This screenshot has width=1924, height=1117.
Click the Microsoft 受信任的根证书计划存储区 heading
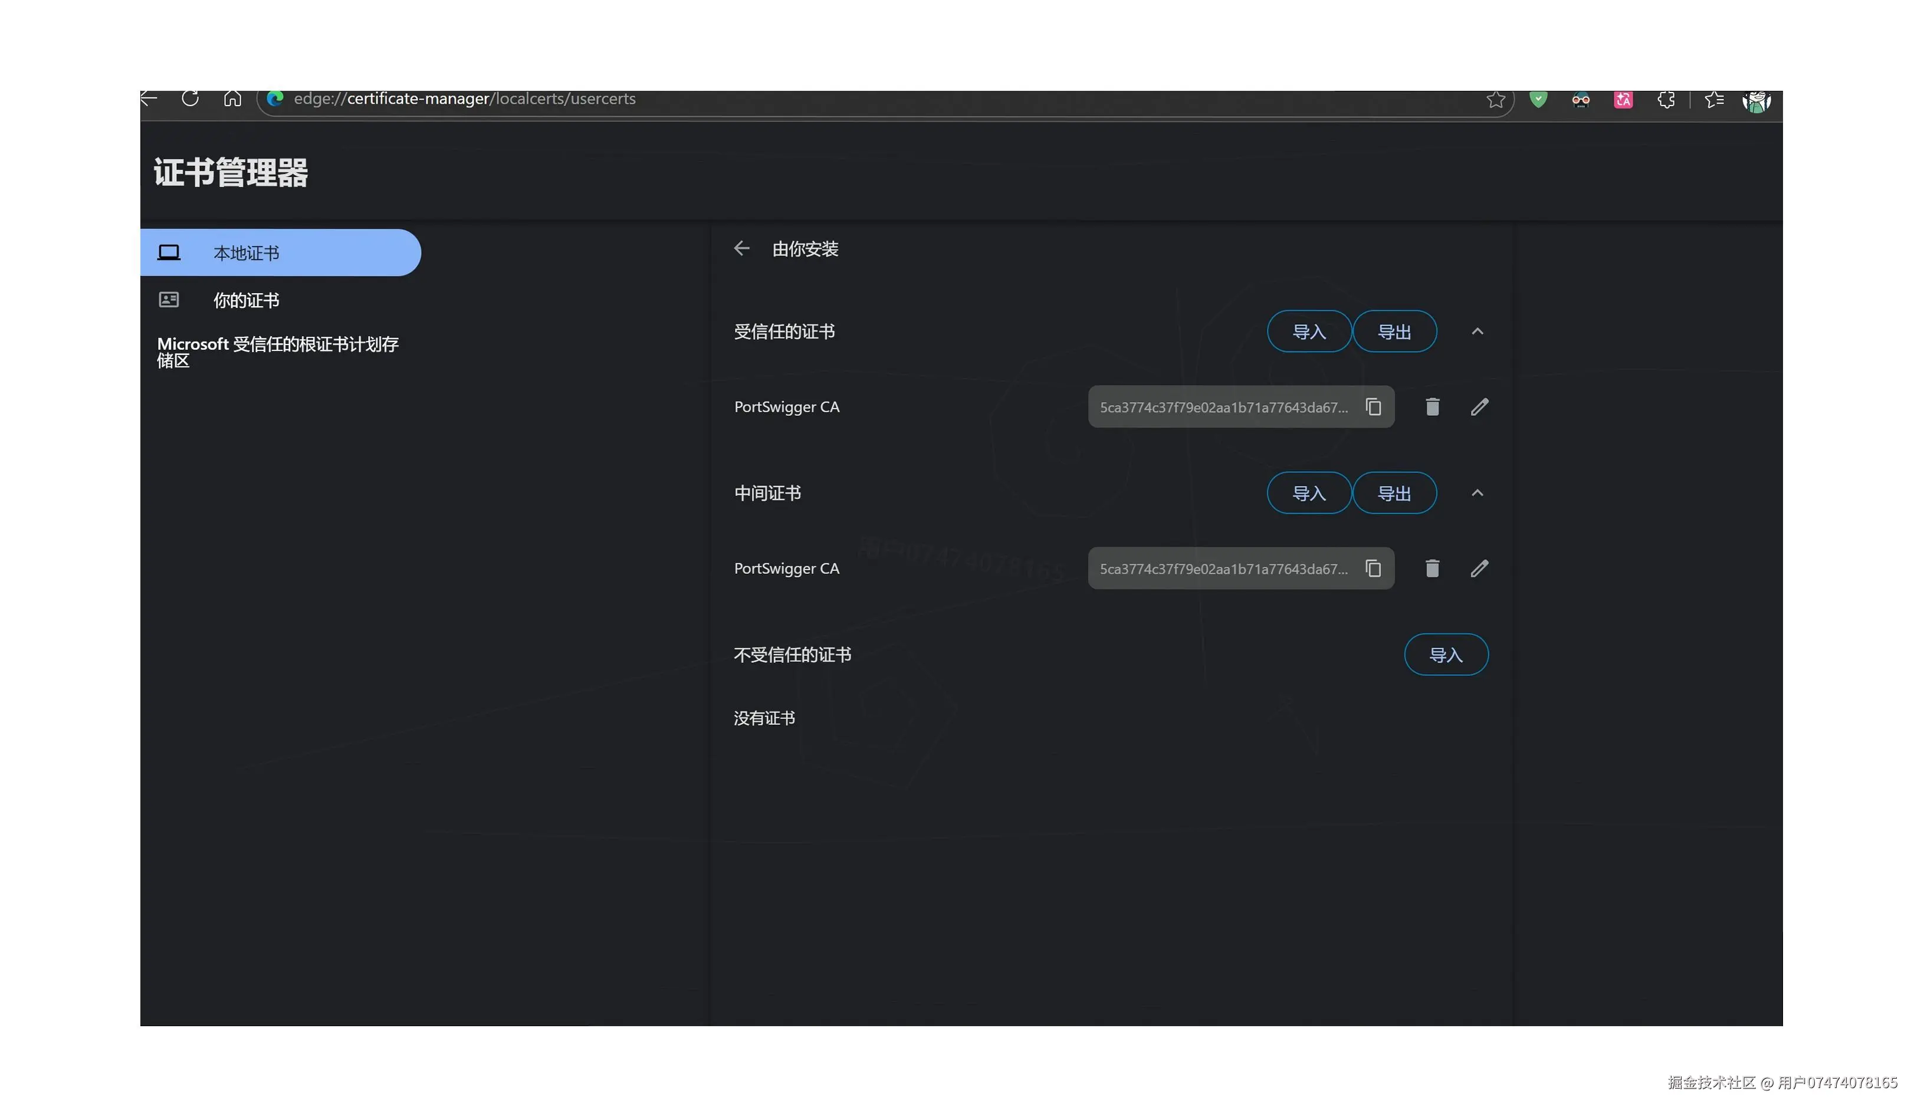pyautogui.click(x=278, y=352)
